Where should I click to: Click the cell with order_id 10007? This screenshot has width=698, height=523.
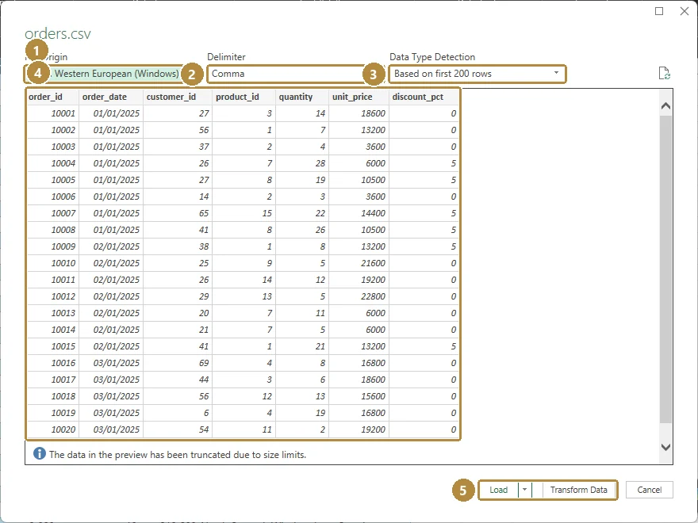[53, 213]
